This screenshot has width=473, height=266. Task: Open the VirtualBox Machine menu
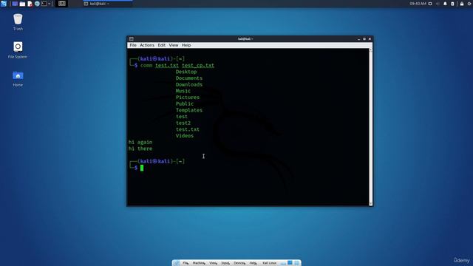click(x=199, y=263)
